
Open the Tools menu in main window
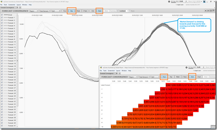(5, 5)
